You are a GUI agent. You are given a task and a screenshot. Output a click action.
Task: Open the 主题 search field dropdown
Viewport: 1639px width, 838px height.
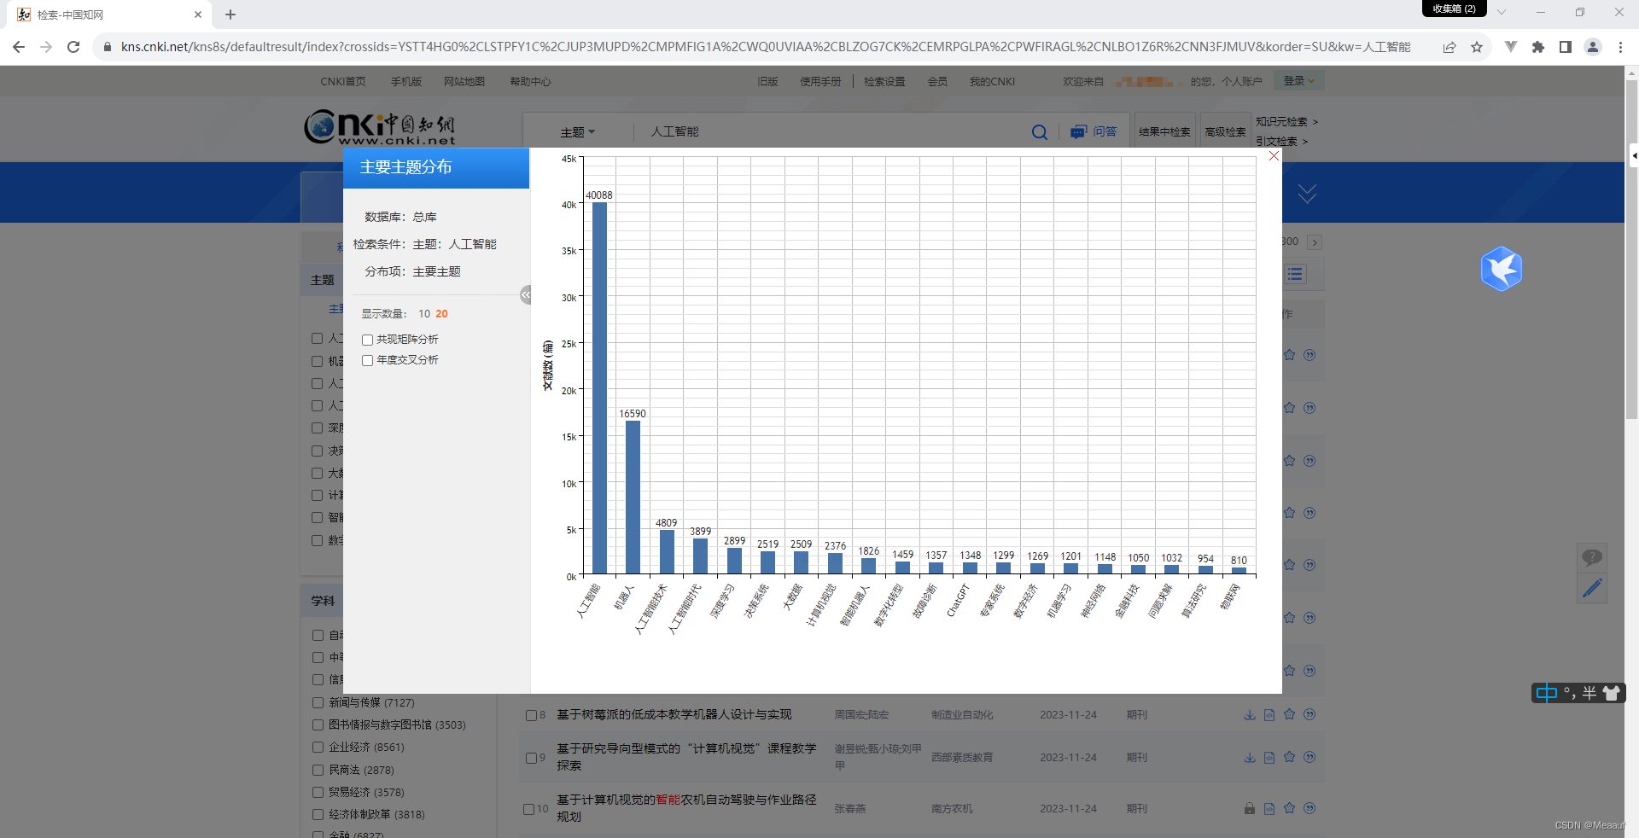[578, 132]
